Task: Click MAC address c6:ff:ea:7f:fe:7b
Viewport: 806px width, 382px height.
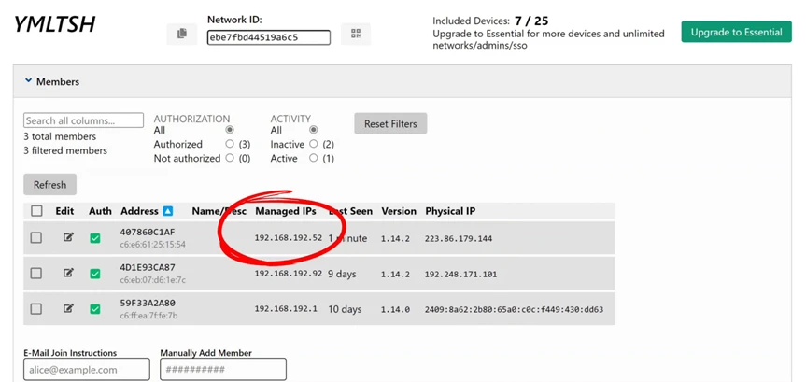Action: [148, 315]
